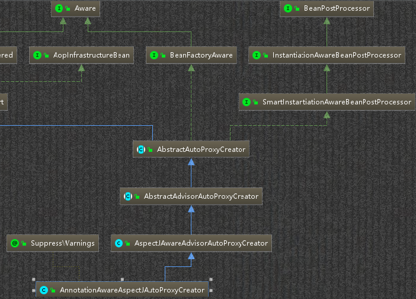The width and height of the screenshot is (416, 299).
Task: Click the green interface icon on Aware node
Action: point(59,8)
